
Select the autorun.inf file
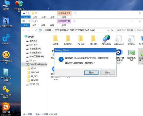(x=119, y=40)
